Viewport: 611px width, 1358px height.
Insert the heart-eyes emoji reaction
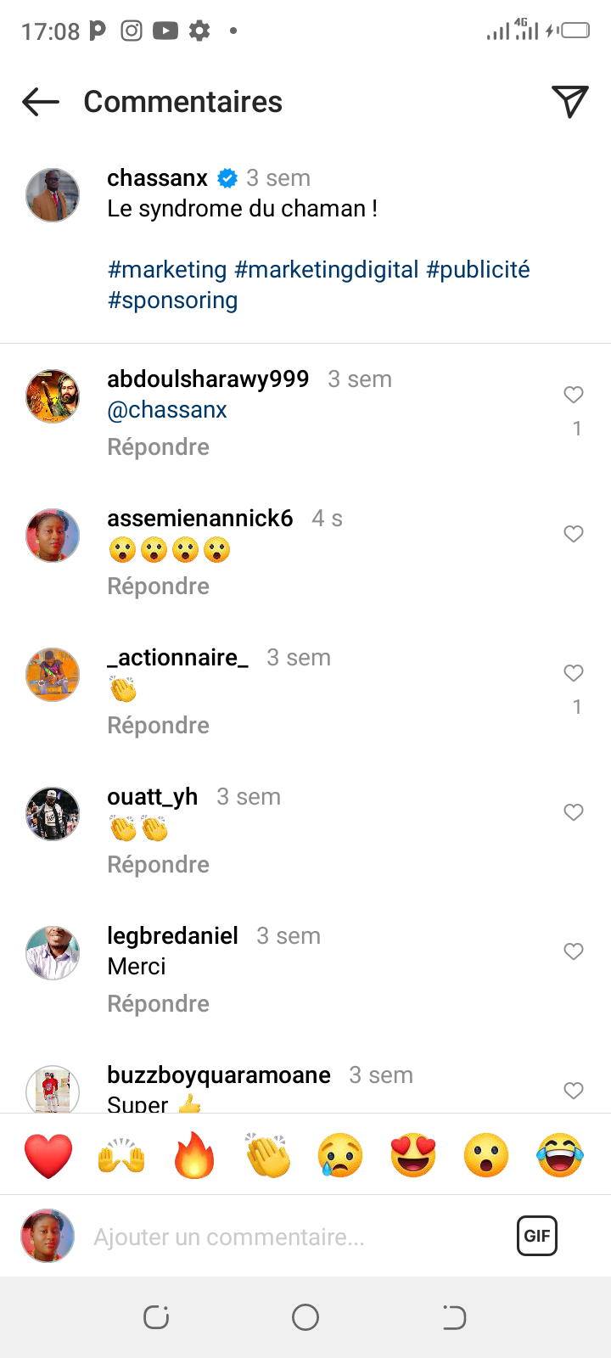pos(413,1155)
